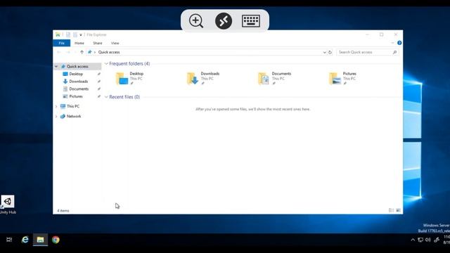The height and width of the screenshot is (253, 450).
Task: Select the Desktop frequent folder icon
Action: (x=122, y=78)
